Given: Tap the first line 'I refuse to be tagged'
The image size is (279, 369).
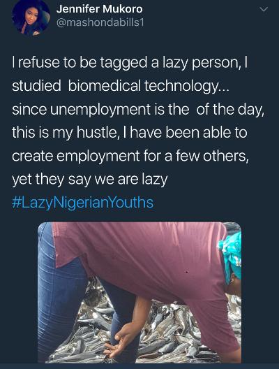Looking at the screenshot, I should pos(130,63).
